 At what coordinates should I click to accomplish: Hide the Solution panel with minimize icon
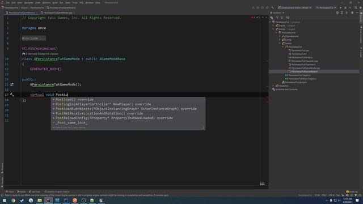click(x=357, y=12)
